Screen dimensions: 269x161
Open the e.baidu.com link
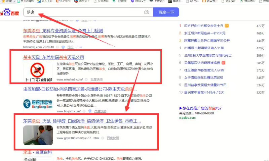[x=187, y=118]
